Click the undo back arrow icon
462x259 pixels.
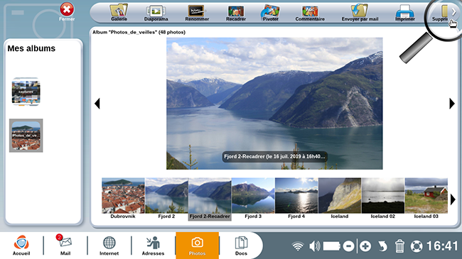pyautogui.click(x=382, y=246)
